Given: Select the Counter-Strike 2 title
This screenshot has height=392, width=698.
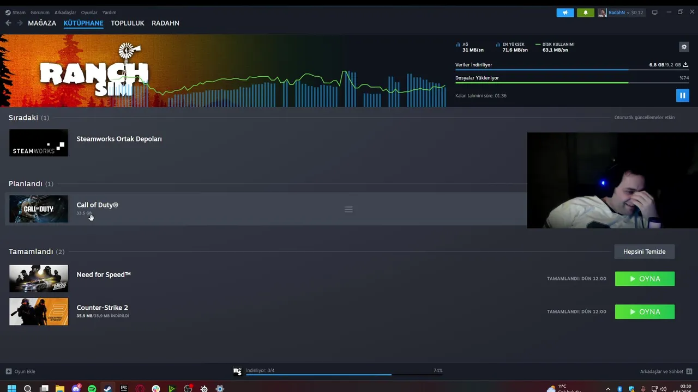Looking at the screenshot, I should pyautogui.click(x=102, y=308).
